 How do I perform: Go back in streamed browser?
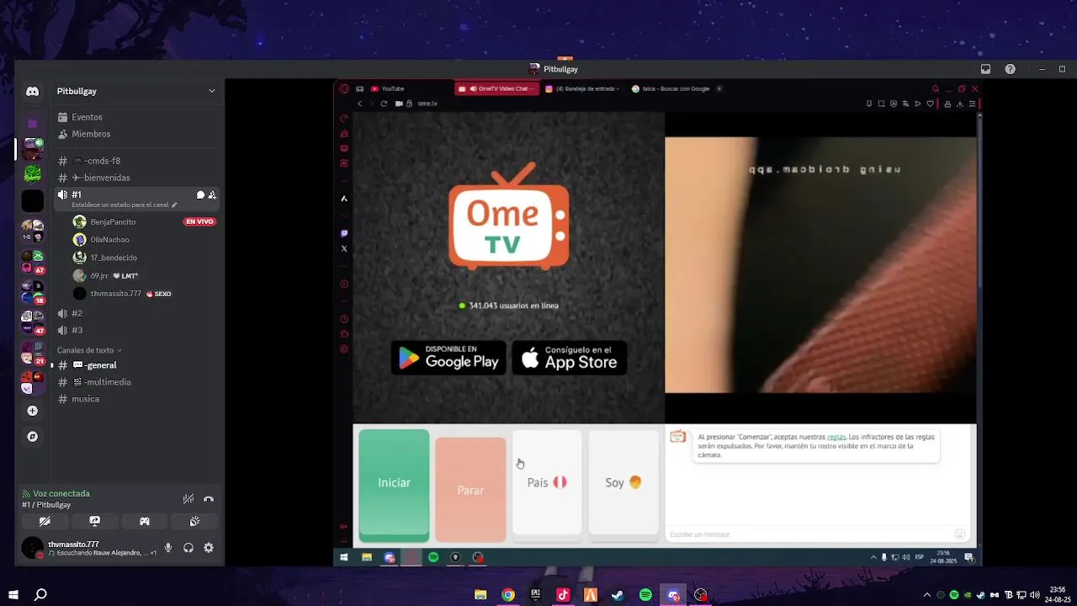[359, 104]
